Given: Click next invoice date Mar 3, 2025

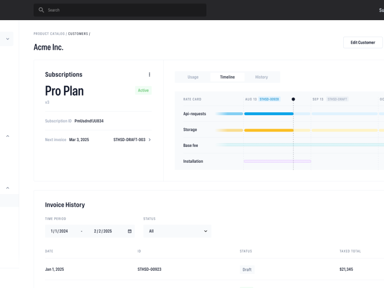Looking at the screenshot, I should 79,140.
